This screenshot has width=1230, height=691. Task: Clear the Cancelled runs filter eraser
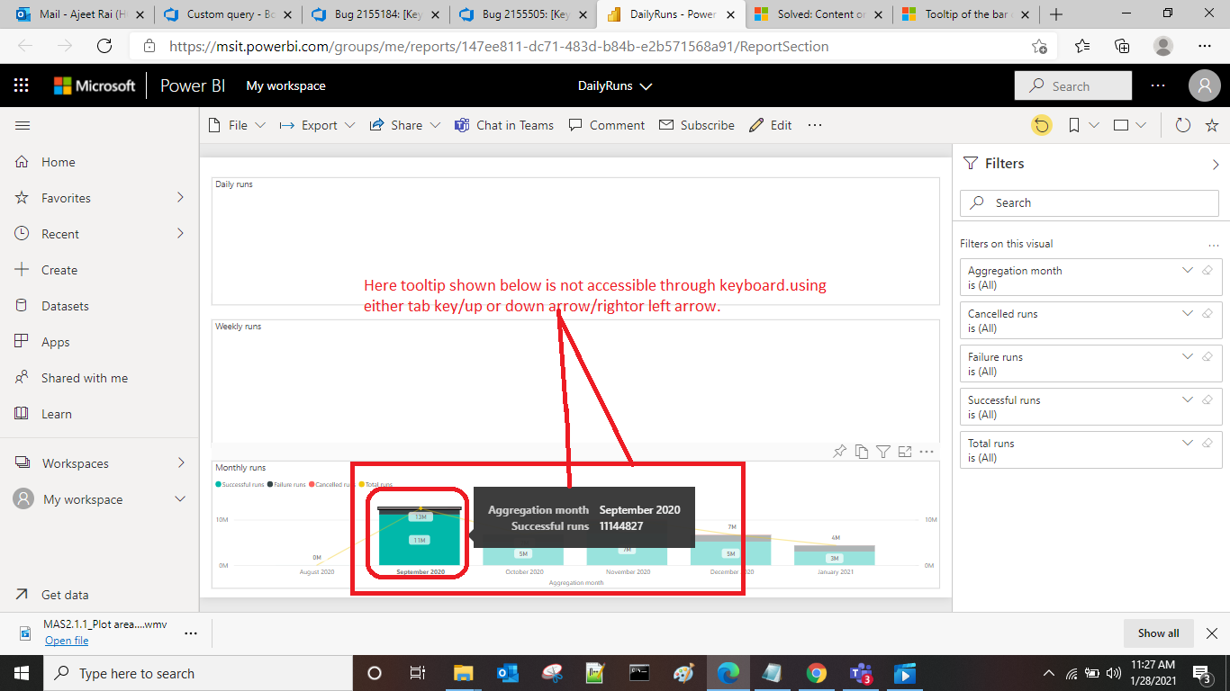(1207, 313)
